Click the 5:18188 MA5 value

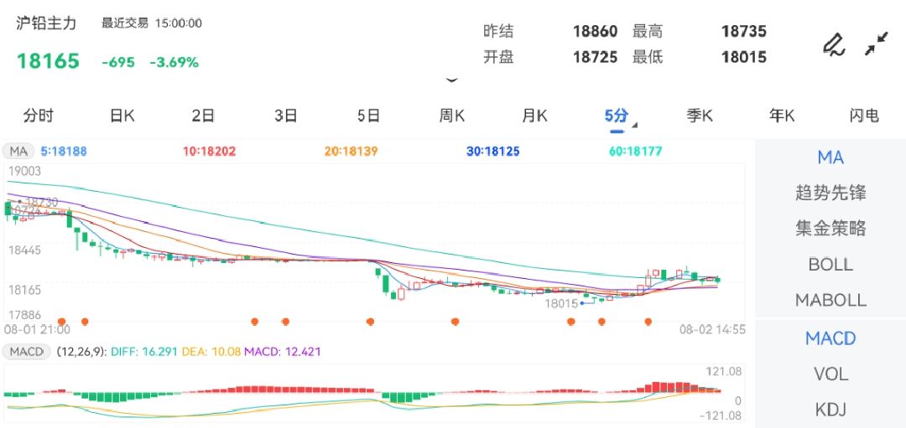[64, 152]
